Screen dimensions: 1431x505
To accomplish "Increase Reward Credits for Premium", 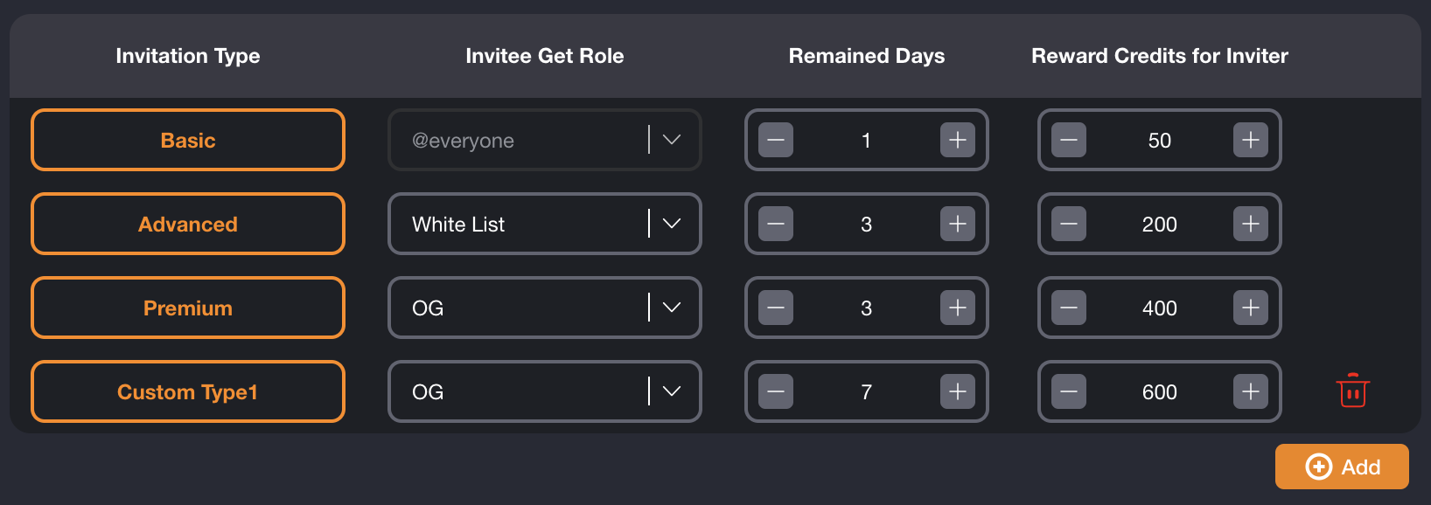I will [x=1251, y=308].
